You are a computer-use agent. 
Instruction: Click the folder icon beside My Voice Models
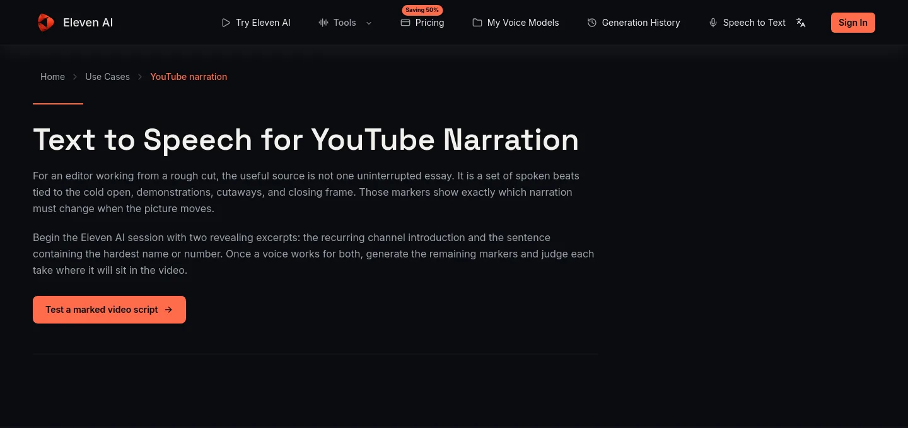tap(477, 23)
